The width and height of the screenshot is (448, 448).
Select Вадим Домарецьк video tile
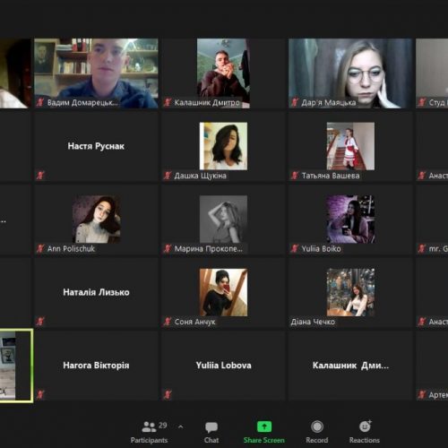click(x=96, y=73)
